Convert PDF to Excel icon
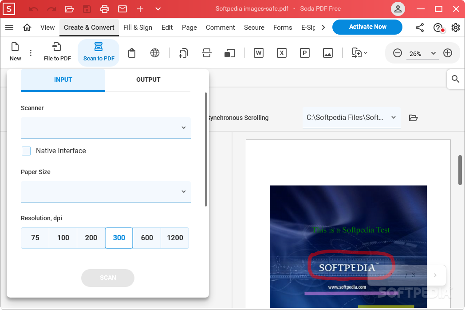The image size is (465, 310). click(x=282, y=53)
